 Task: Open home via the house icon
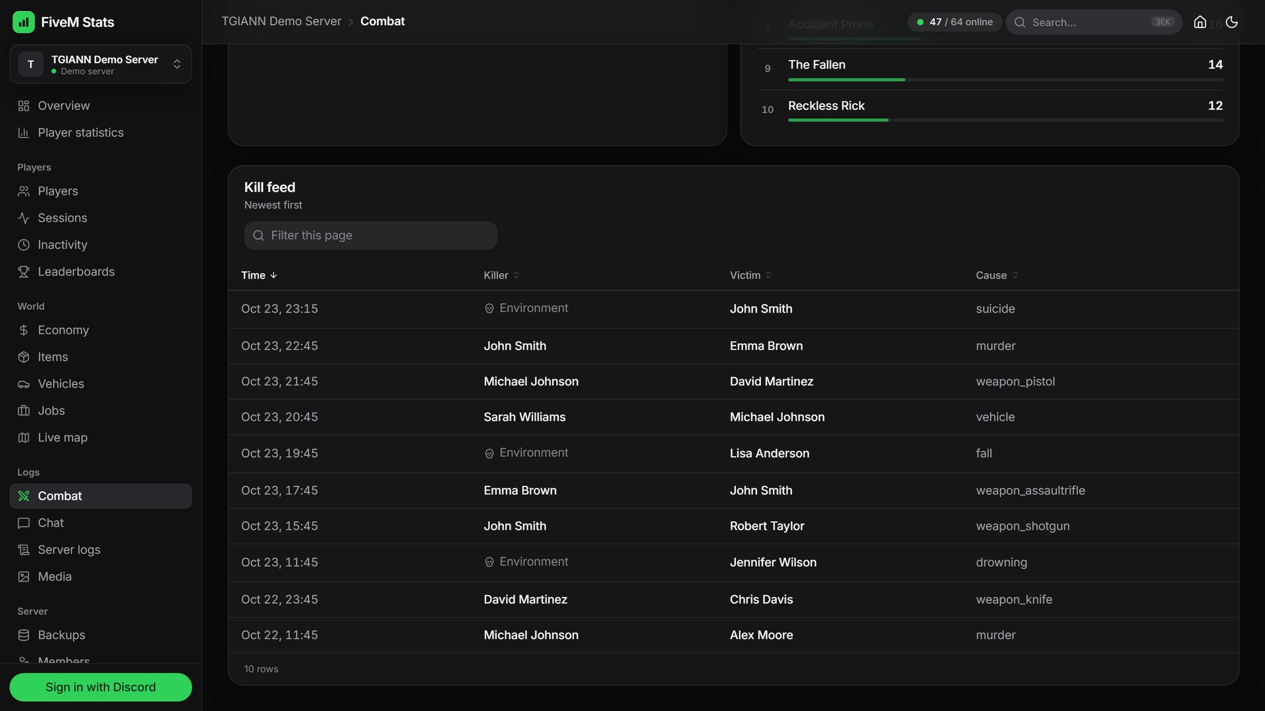tap(1200, 22)
